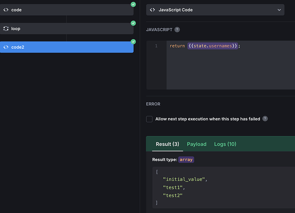Click the return keyword in the editor

177,46
